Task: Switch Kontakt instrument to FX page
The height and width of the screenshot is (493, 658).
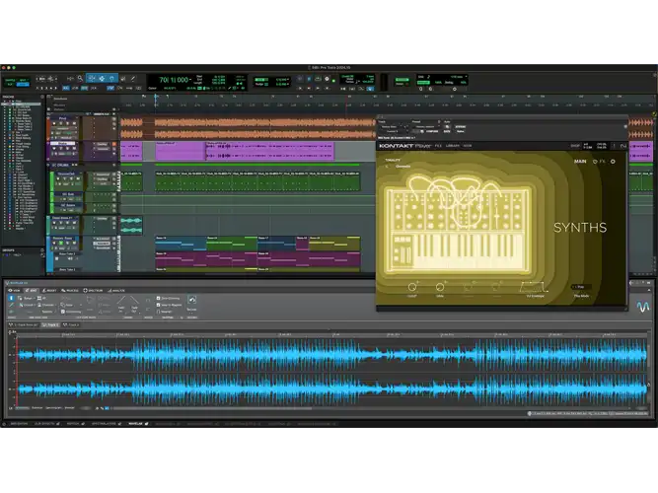Action: pyautogui.click(x=602, y=162)
